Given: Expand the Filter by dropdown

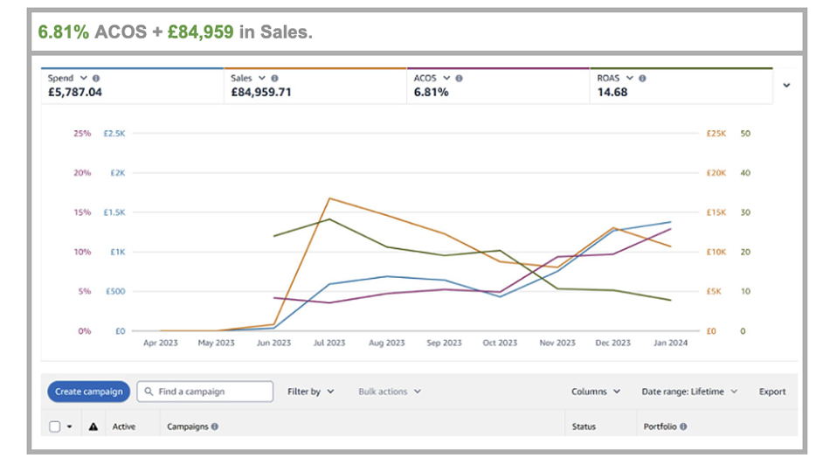Looking at the screenshot, I should 310,392.
